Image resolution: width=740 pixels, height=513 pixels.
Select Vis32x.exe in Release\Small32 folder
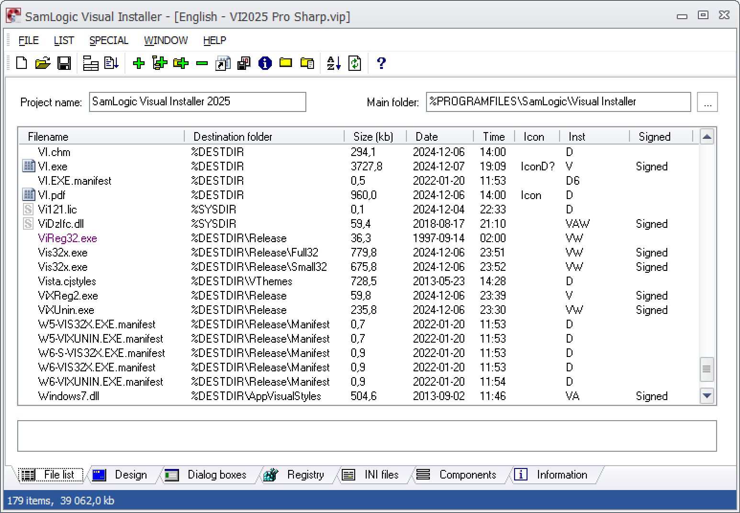(x=359, y=267)
